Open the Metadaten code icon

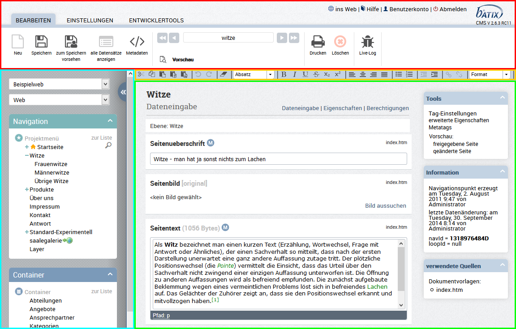pyautogui.click(x=137, y=42)
